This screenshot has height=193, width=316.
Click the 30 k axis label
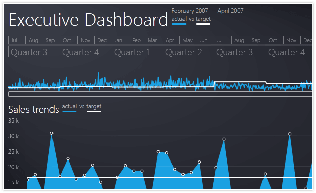click(13, 136)
